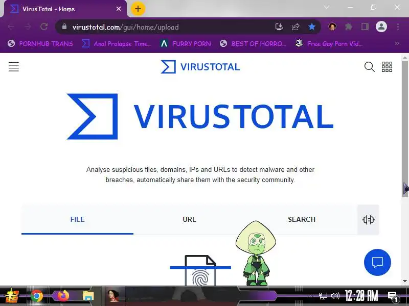Open the Chrome three-dot menu

point(398,27)
